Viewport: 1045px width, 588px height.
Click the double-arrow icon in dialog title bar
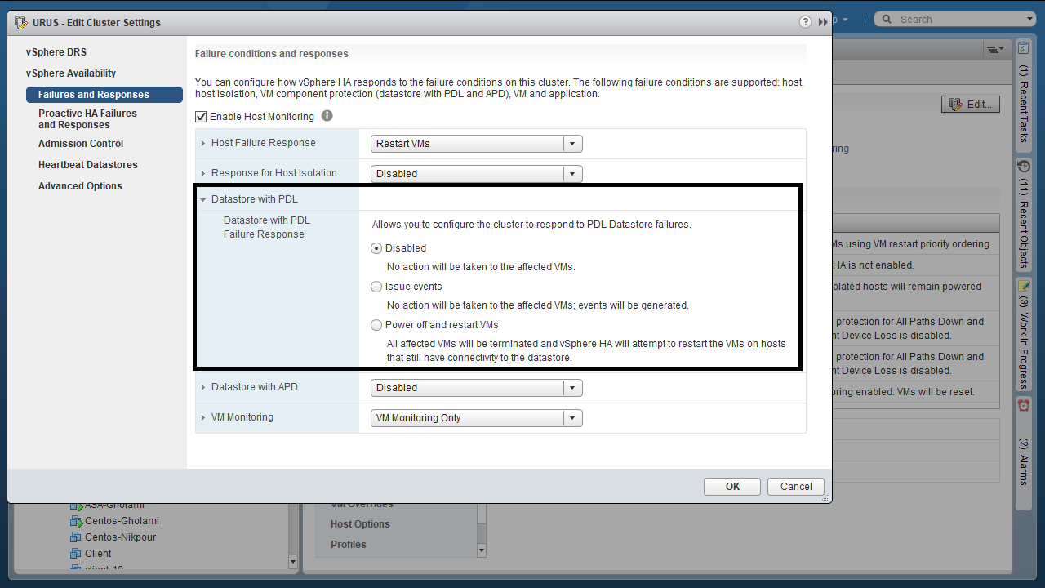point(823,22)
